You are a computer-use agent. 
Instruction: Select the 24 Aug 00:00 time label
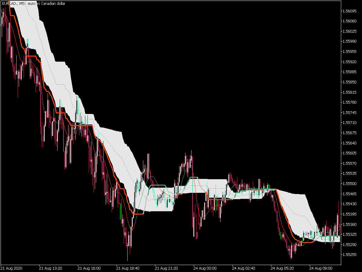pos(205,268)
